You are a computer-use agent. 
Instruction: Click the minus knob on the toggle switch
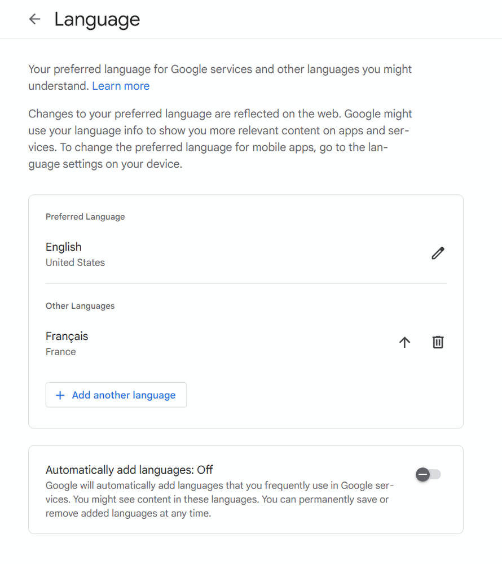coord(422,475)
